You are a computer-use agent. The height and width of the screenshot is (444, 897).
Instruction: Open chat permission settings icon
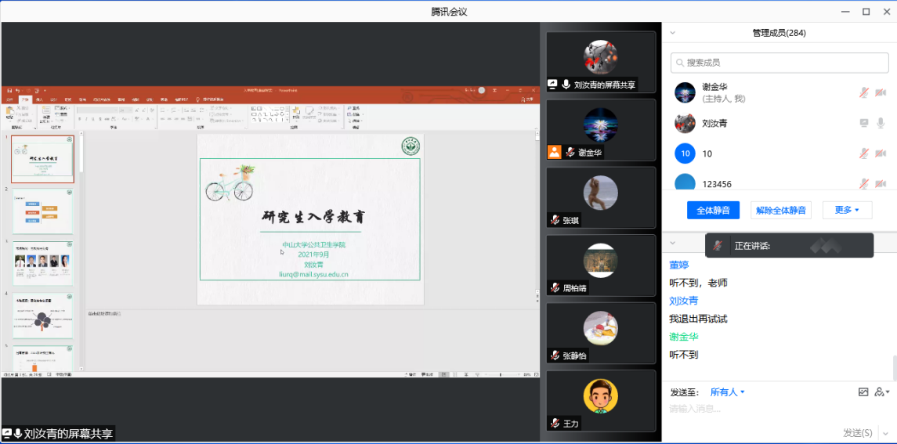[x=882, y=392]
